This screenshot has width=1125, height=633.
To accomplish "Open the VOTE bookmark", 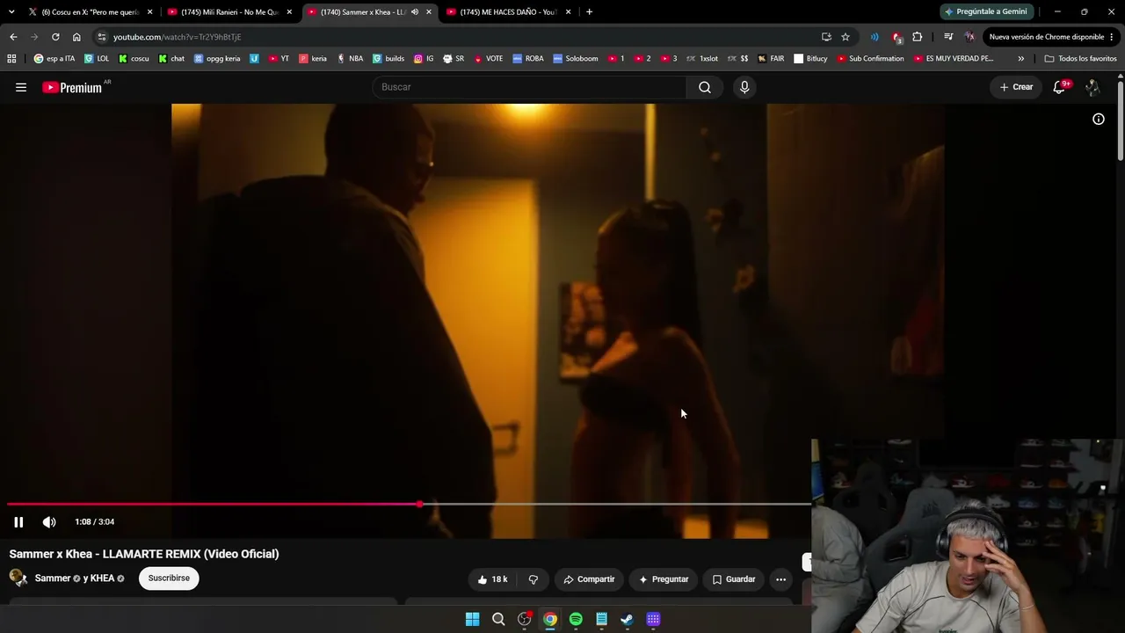I will tap(489, 59).
